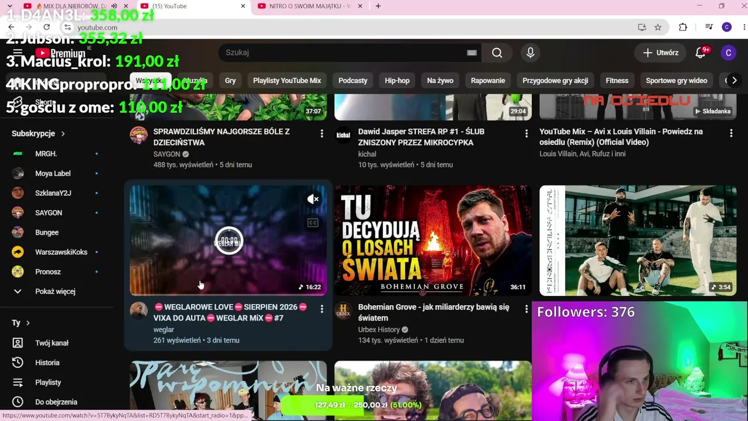Open the browser tab search dropdown
The height and width of the screenshot is (421, 748).
coord(9,6)
